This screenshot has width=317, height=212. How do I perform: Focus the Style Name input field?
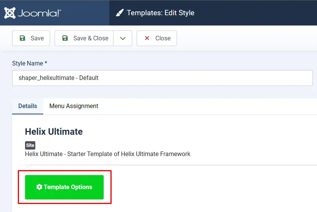pyautogui.click(x=162, y=78)
